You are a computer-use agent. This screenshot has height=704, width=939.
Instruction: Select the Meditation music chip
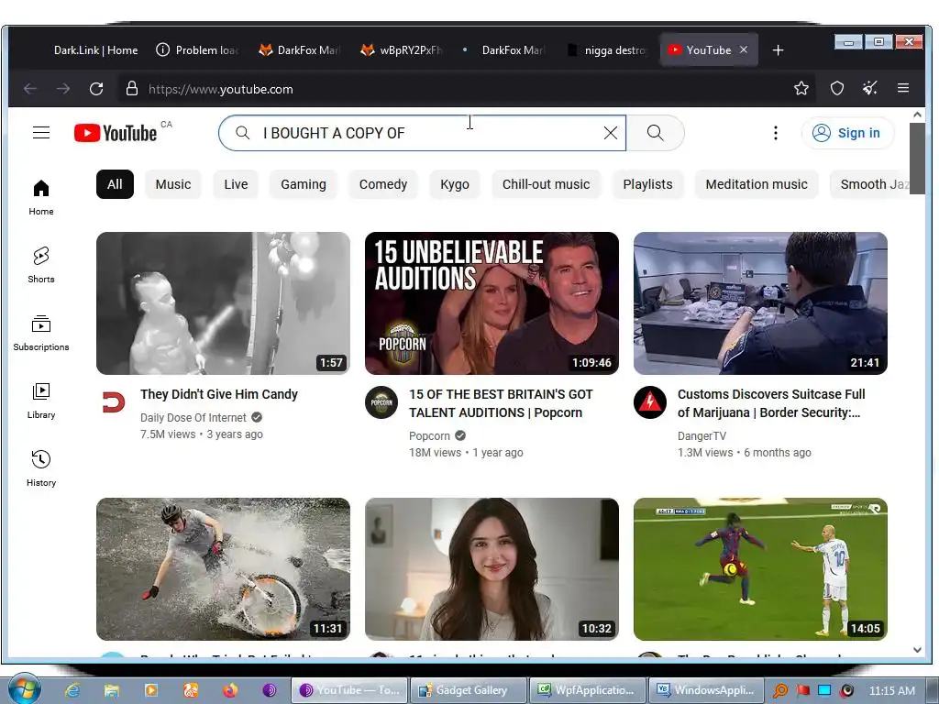click(757, 184)
